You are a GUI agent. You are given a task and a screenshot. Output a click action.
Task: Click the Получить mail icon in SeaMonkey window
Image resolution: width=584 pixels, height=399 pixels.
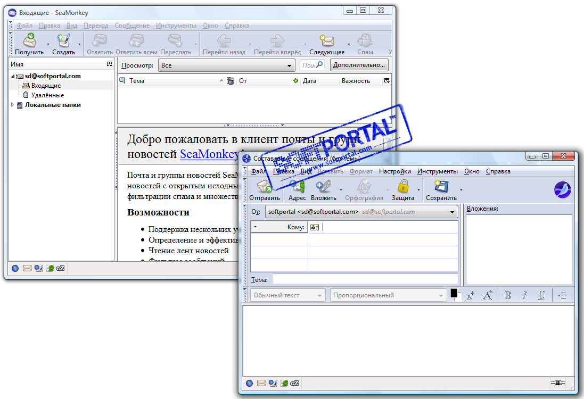click(29, 40)
